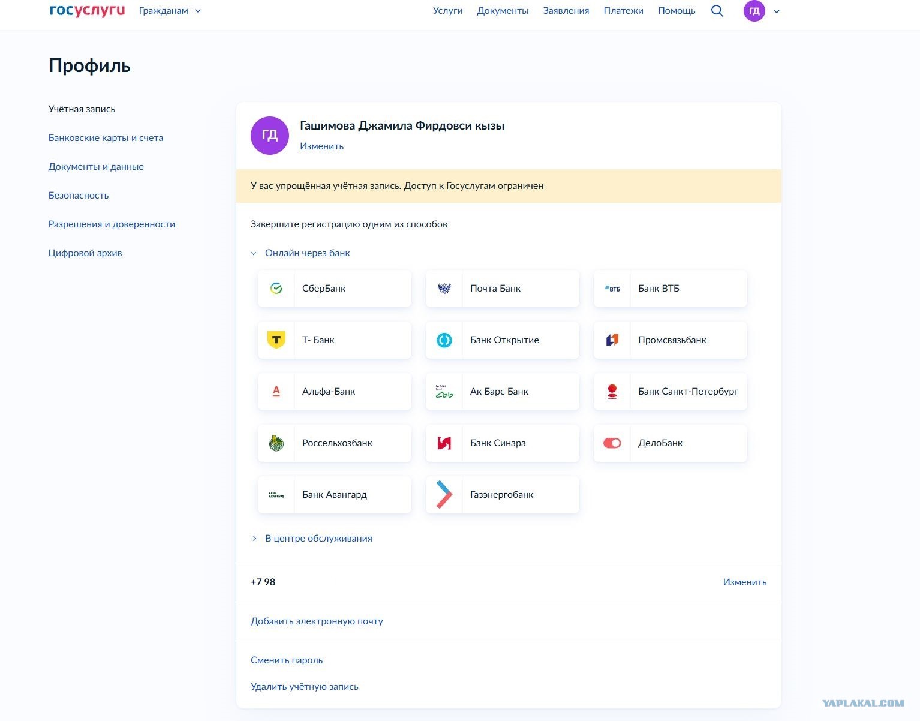Choose the Банк Авангард label text

pos(335,495)
